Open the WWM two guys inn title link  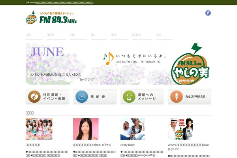pyautogui.click(x=188, y=147)
